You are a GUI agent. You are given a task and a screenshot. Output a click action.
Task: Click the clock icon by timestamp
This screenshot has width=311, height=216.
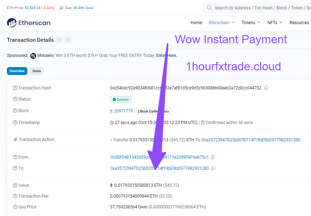tap(112, 123)
